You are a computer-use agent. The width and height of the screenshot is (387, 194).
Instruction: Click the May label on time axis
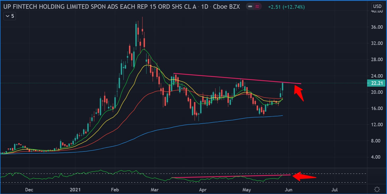[x=247, y=189]
